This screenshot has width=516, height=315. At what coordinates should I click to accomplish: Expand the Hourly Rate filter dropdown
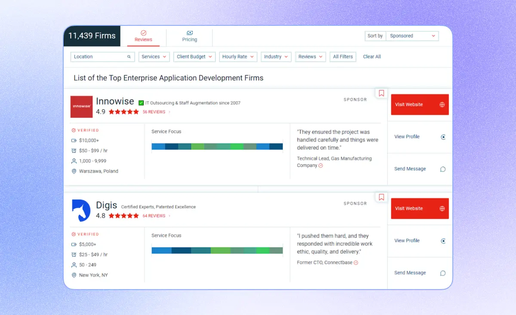pos(238,57)
